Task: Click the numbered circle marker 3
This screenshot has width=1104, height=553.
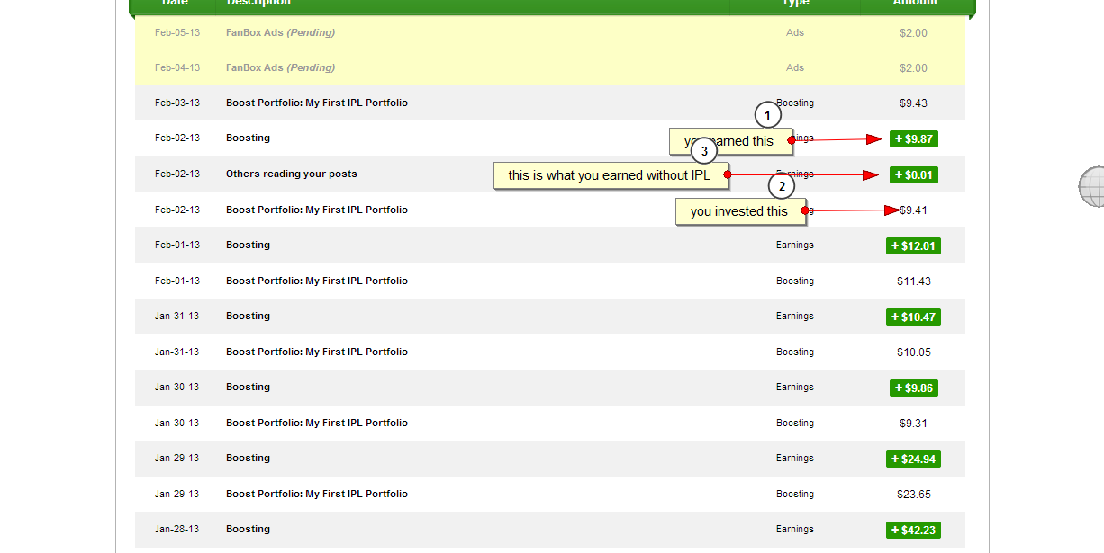Action: 704,151
